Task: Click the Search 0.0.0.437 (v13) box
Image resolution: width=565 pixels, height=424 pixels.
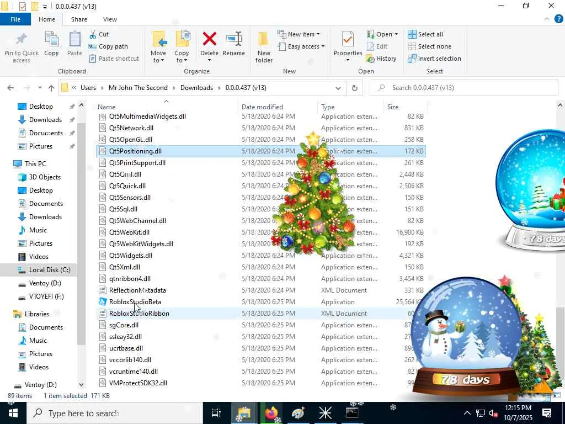Action: click(464, 88)
